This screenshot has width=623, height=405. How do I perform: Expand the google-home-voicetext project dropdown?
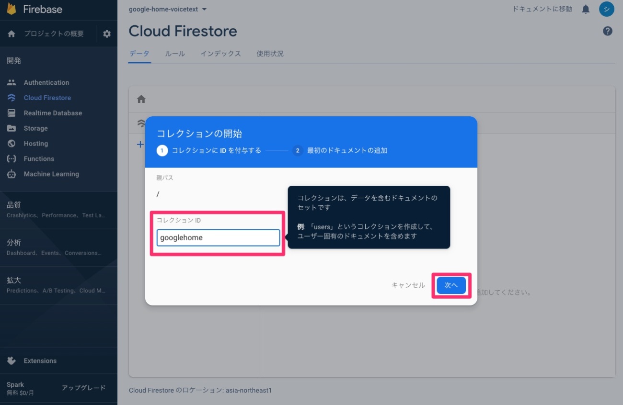(x=168, y=9)
